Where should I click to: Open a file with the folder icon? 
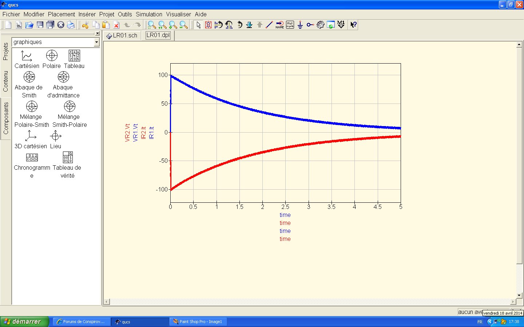29,25
